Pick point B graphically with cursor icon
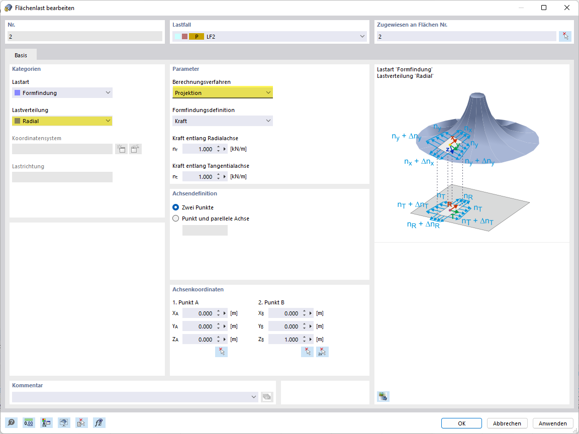 (x=307, y=352)
